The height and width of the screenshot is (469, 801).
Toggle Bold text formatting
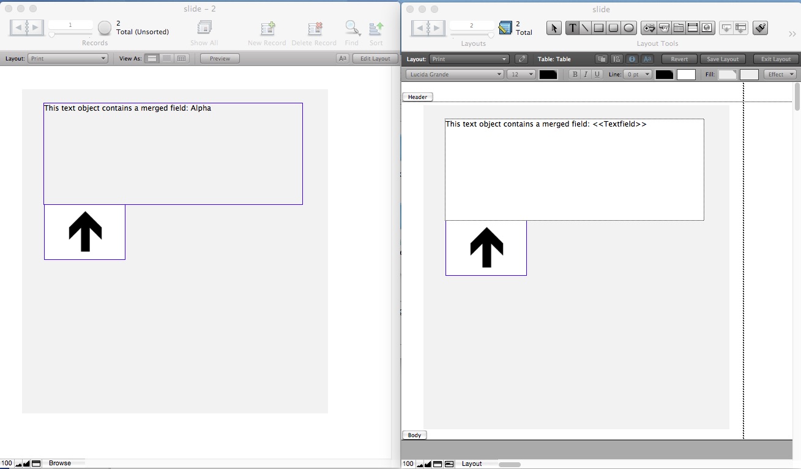[x=575, y=75]
